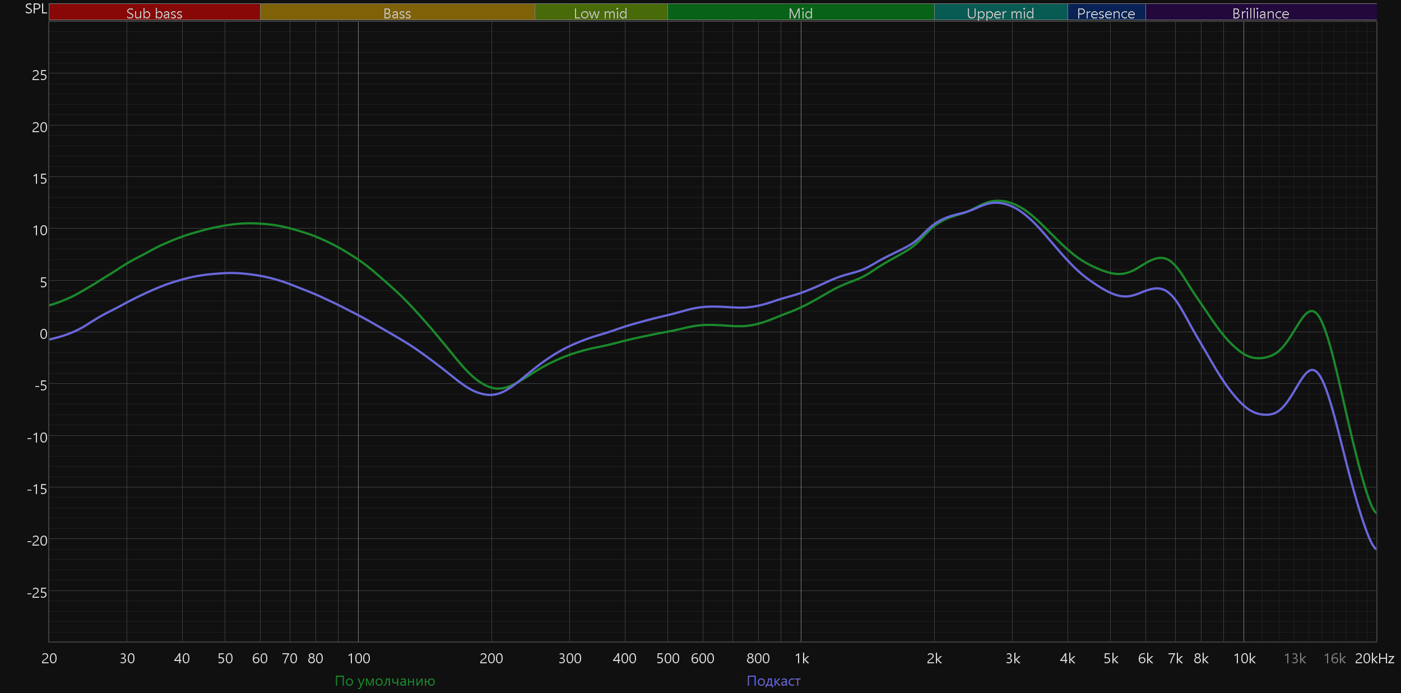Click the 0 dB level label
The width and height of the screenshot is (1401, 693).
43,334
